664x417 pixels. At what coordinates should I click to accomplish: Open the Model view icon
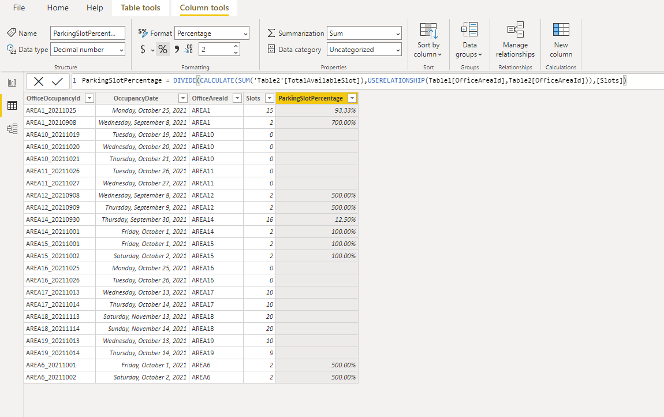pos(12,129)
